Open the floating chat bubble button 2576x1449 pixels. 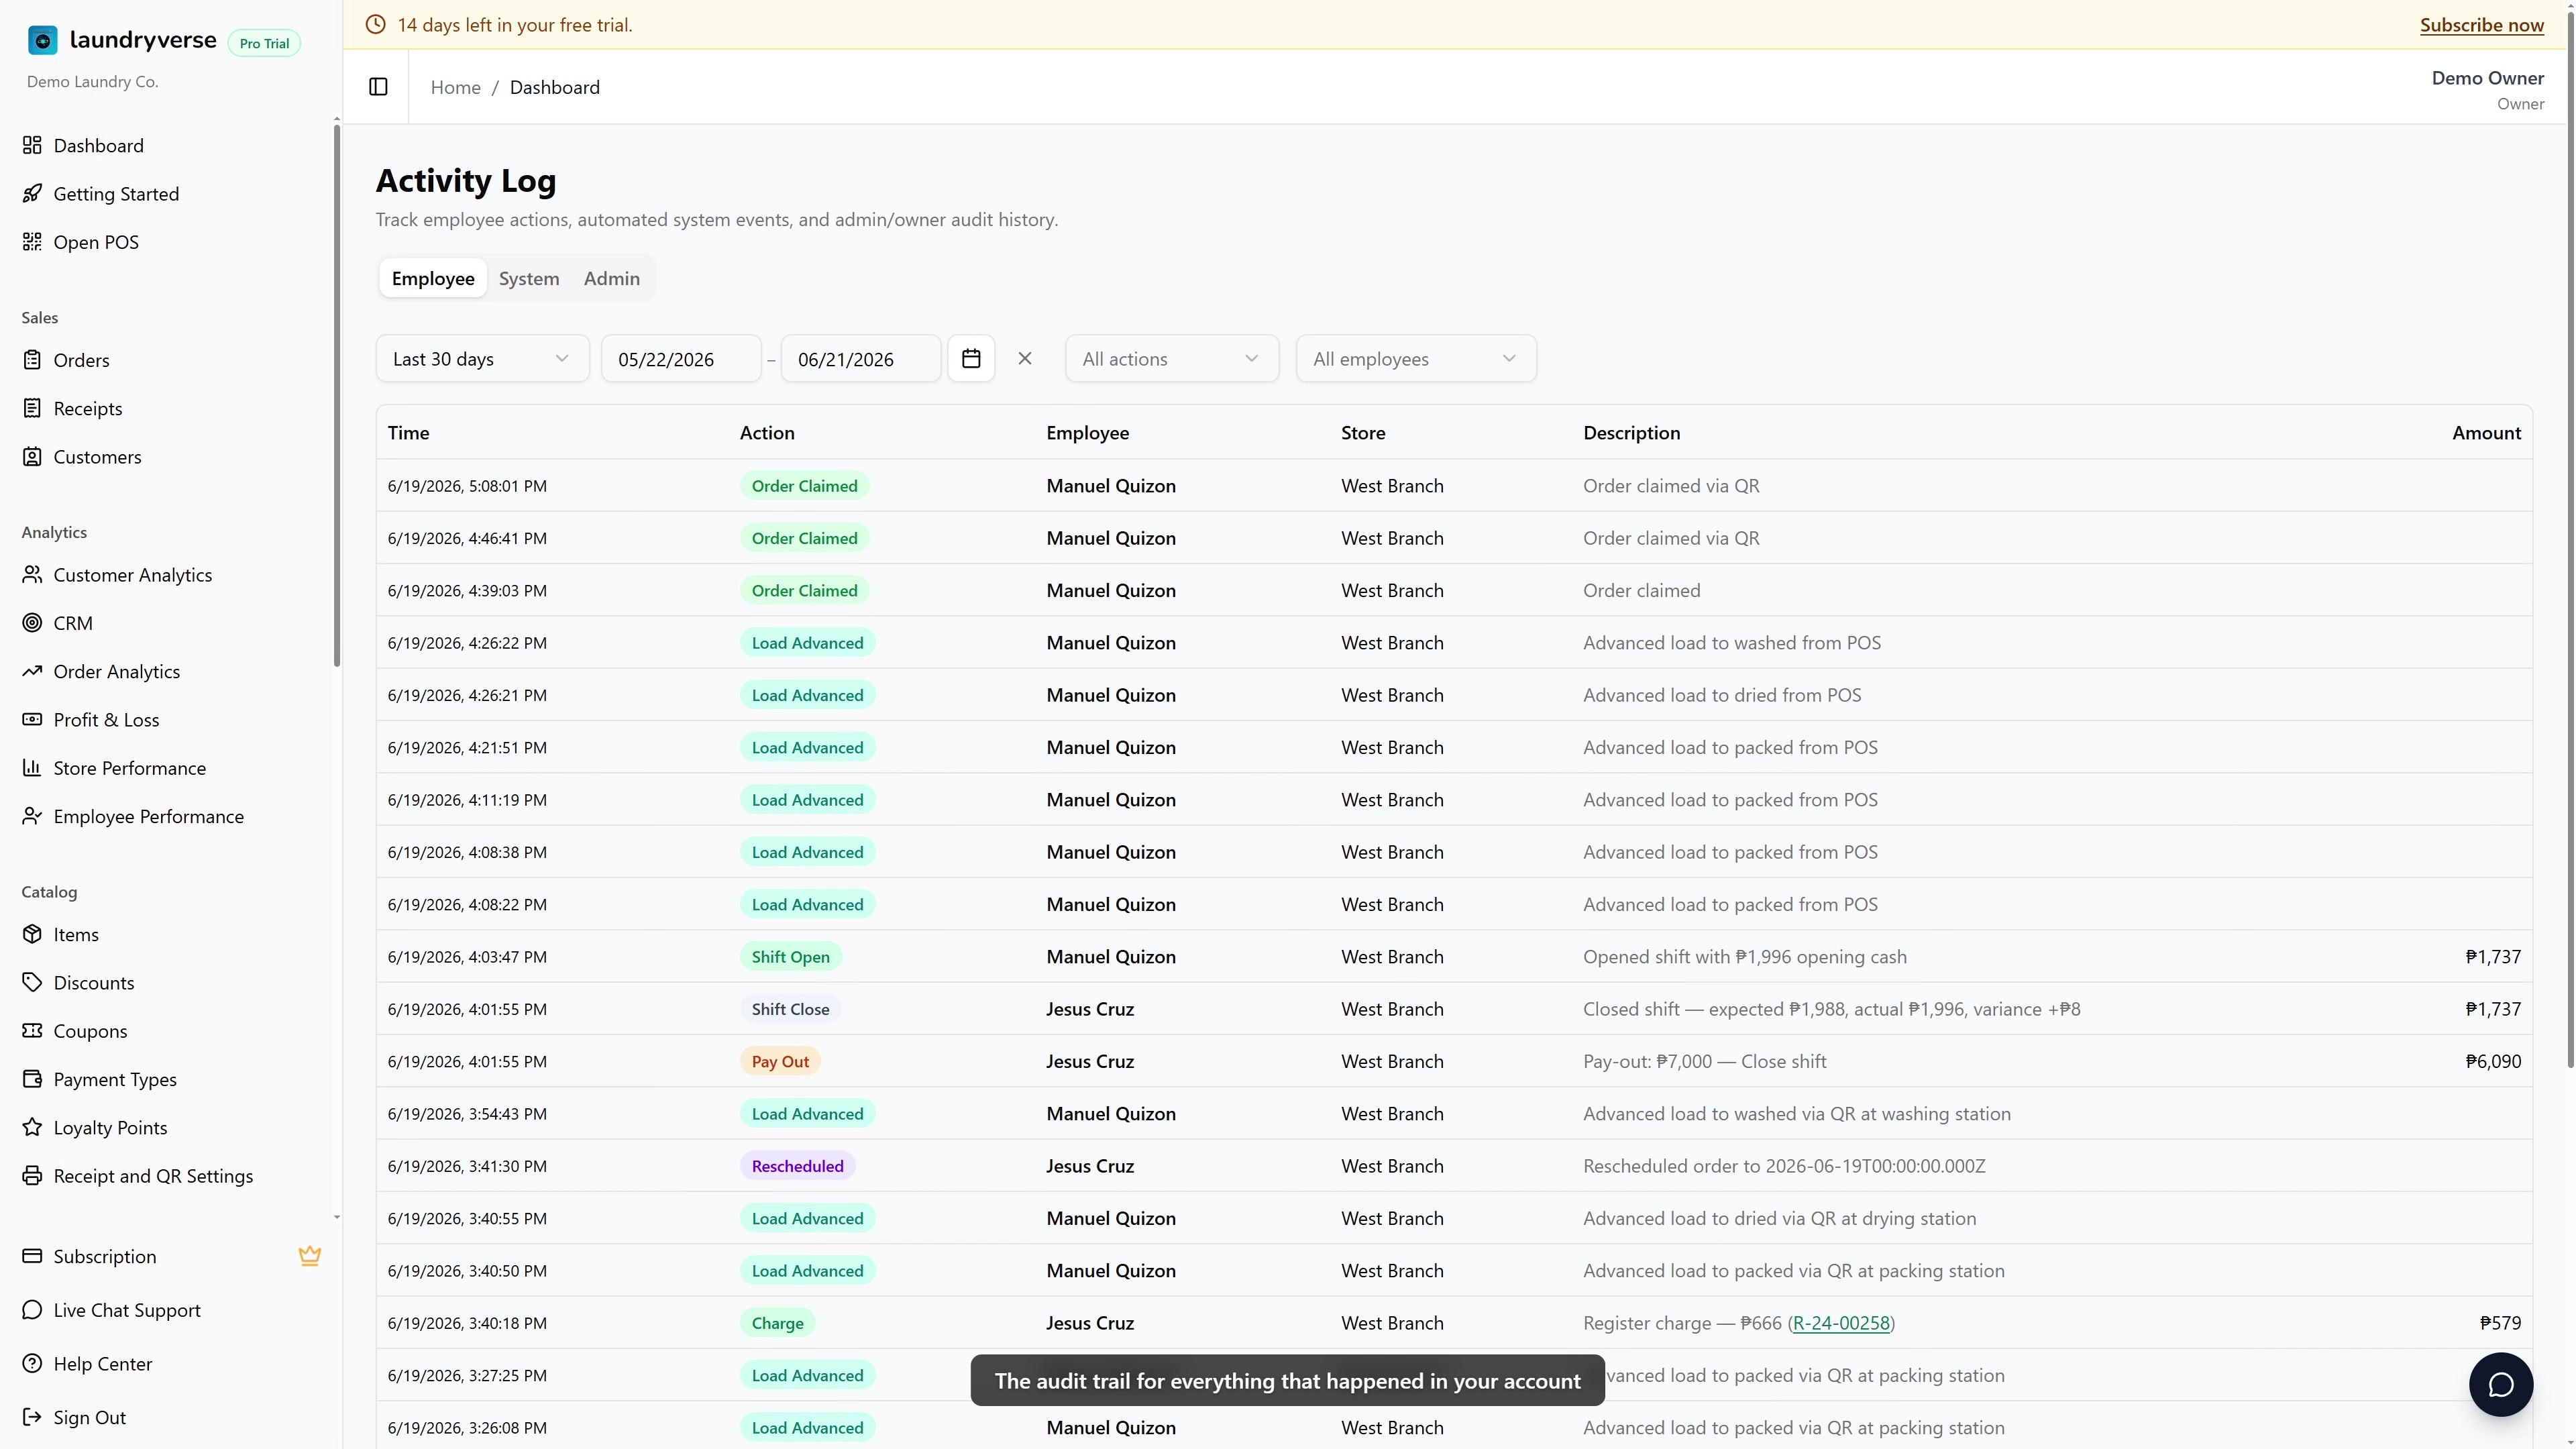pos(2501,1384)
